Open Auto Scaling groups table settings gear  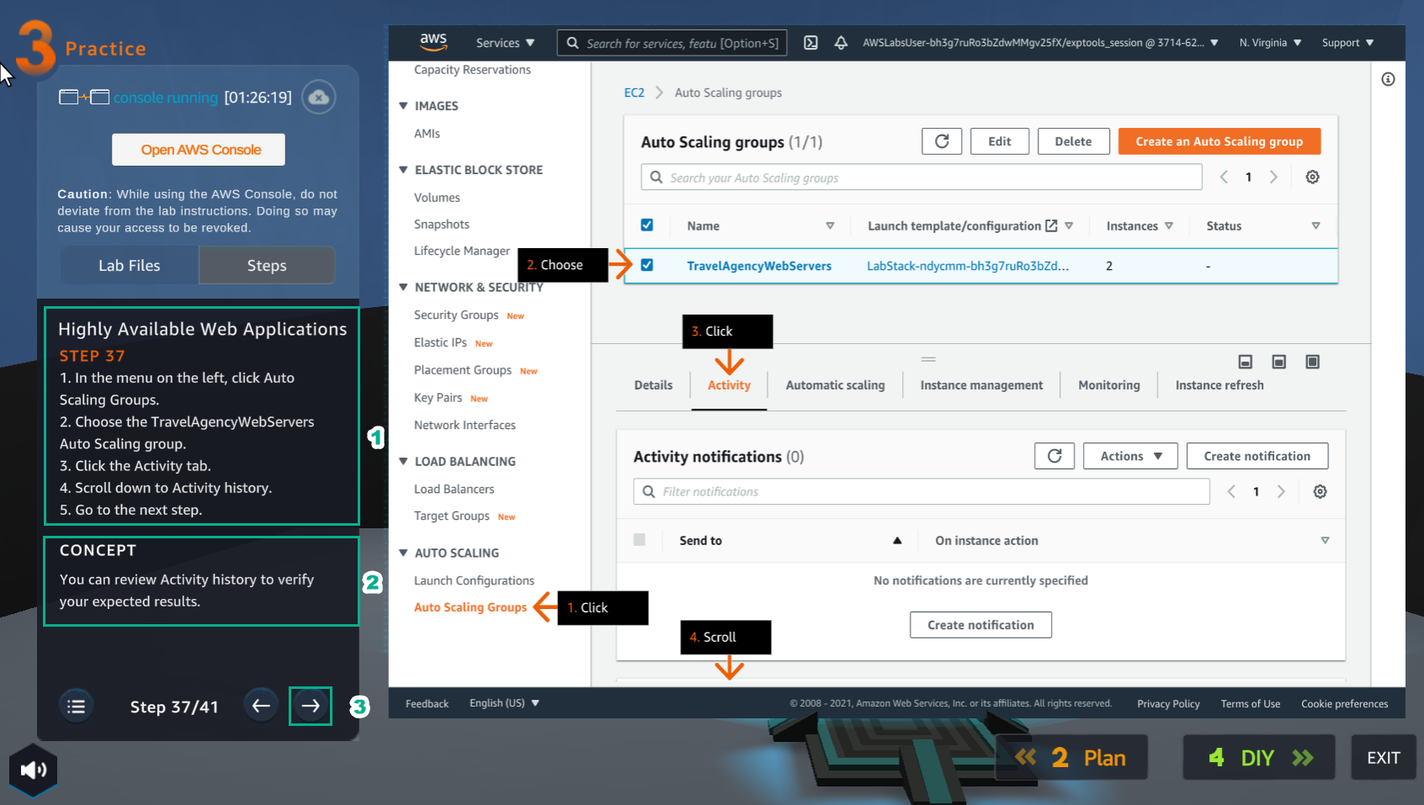[1312, 177]
